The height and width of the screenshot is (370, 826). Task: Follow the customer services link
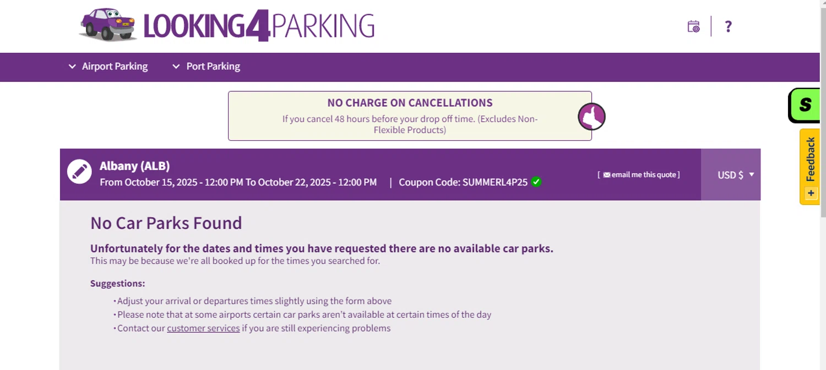[x=203, y=328]
